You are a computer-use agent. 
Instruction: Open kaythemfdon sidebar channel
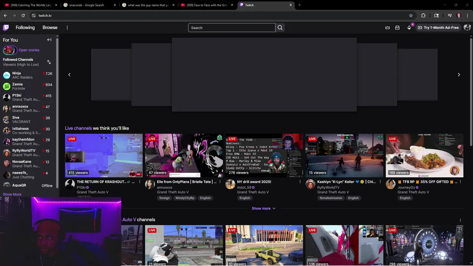tap(28, 142)
